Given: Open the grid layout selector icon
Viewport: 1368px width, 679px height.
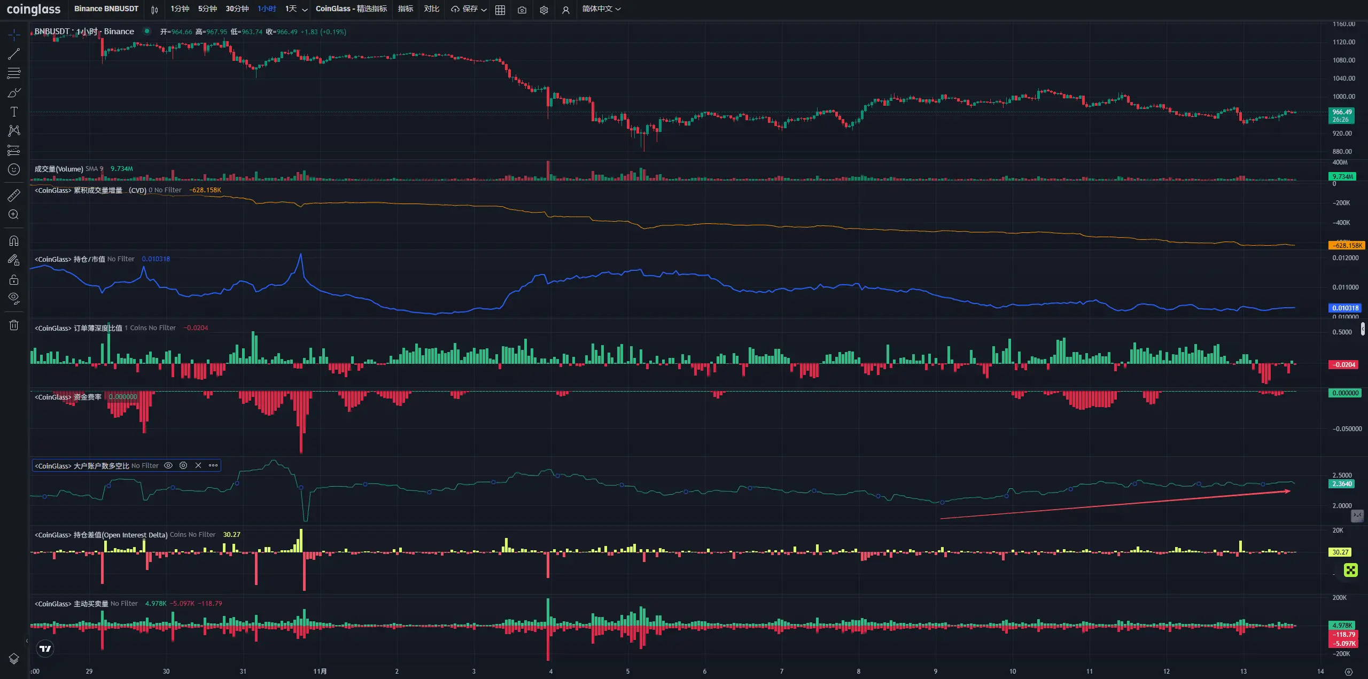Looking at the screenshot, I should [500, 10].
